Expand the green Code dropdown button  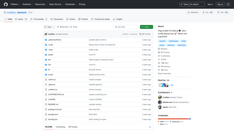[147, 27]
